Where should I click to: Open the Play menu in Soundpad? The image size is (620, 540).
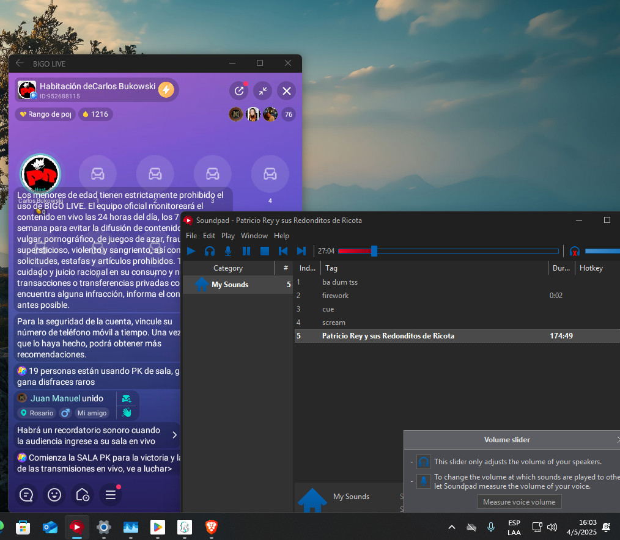(x=227, y=235)
